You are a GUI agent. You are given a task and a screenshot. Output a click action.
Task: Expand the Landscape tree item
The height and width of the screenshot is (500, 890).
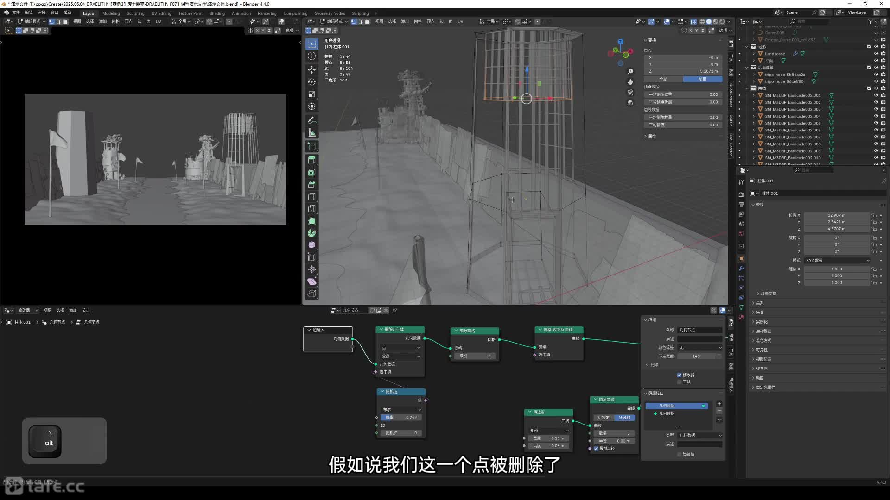(754, 54)
